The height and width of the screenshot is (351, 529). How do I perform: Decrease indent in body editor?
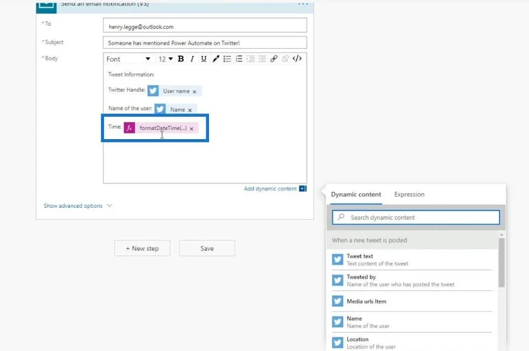(251, 59)
